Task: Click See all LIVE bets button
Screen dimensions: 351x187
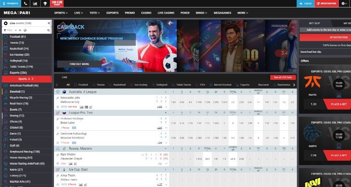Action: pos(283,78)
